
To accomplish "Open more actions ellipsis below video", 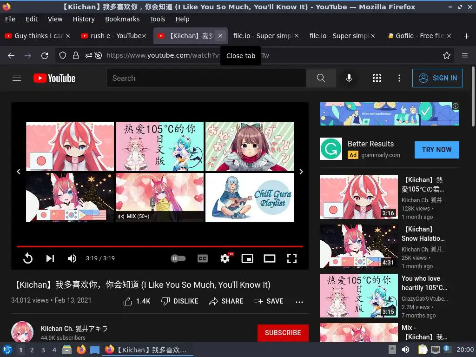I will (299, 302).
